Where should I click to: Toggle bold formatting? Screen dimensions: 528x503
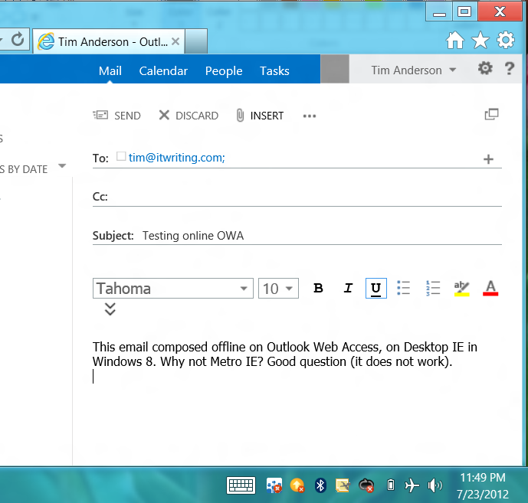(318, 288)
